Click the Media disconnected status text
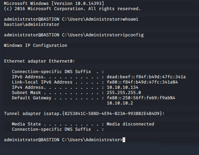Viewport: 199px width, 155px height. pyautogui.click(x=130, y=124)
